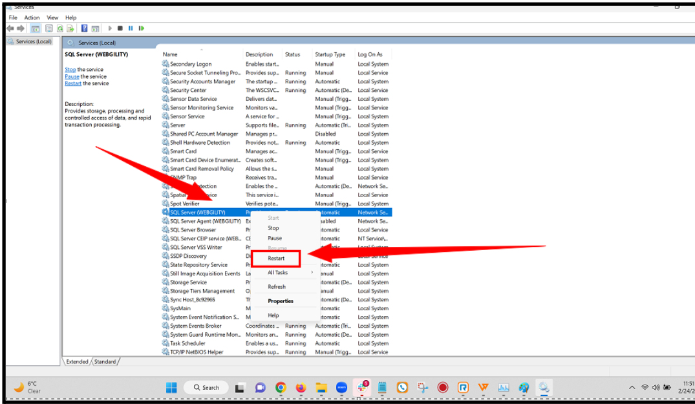The image size is (695, 404).
Task: Show hidden icons with the tray chevron
Action: [x=632, y=388]
